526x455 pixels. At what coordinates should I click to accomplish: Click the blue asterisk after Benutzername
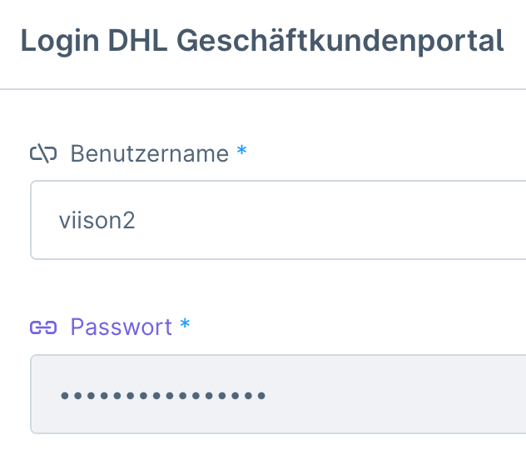[x=242, y=150]
